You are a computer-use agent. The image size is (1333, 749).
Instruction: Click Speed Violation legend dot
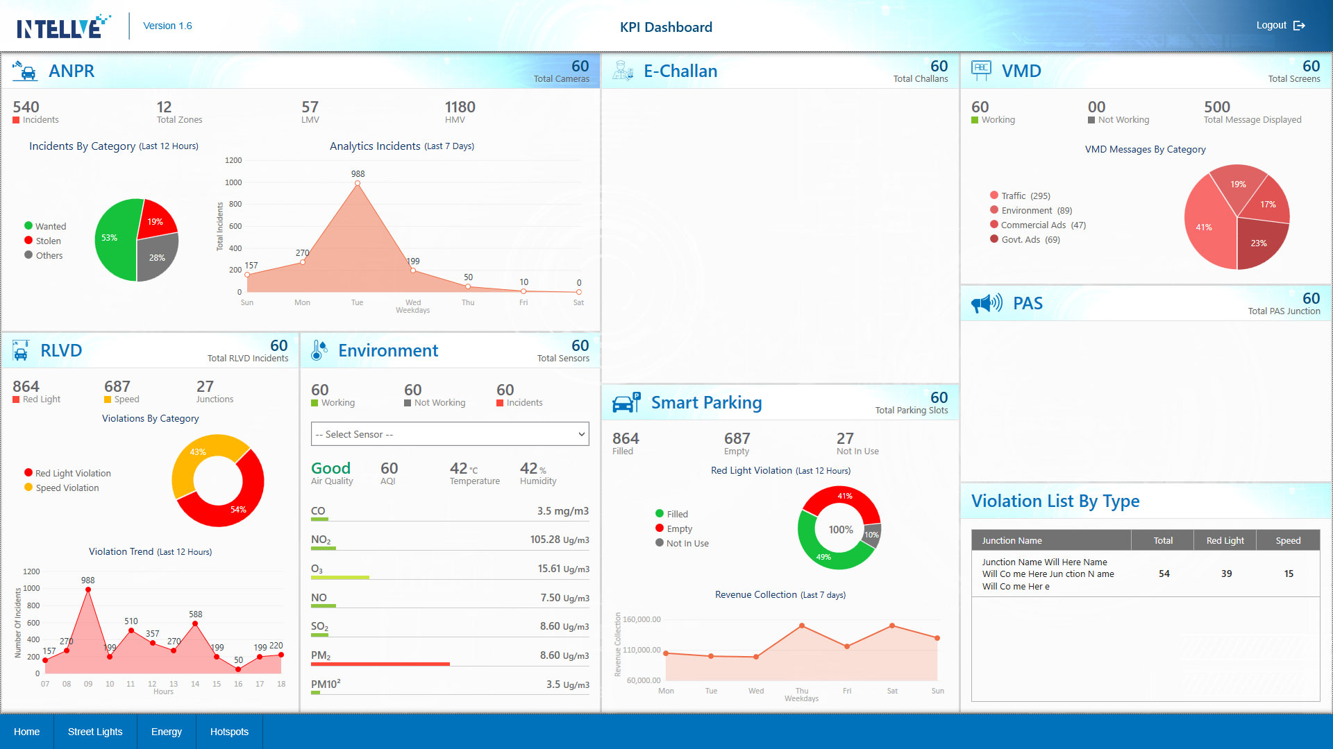tap(28, 487)
